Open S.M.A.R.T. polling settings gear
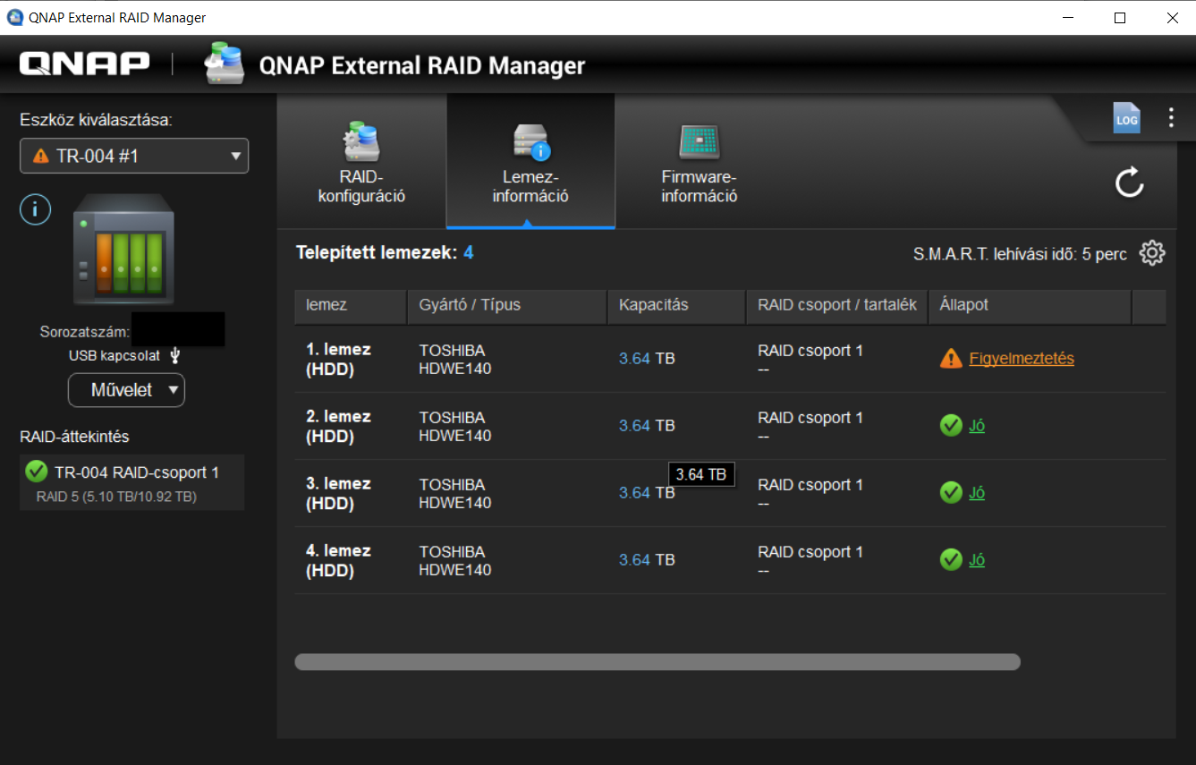1196x765 pixels. coord(1152,253)
